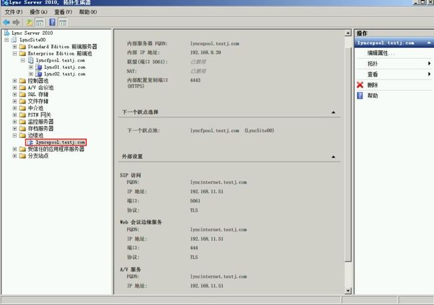Open the 帮助 menu

(88, 12)
